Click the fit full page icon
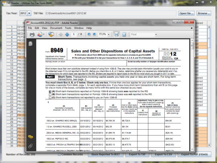Image resolution: width=217 pixels, height=163 pixels. pos(124,34)
